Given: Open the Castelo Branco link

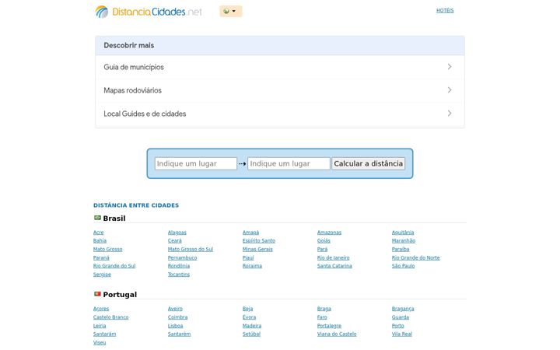Looking at the screenshot, I should [110, 317].
